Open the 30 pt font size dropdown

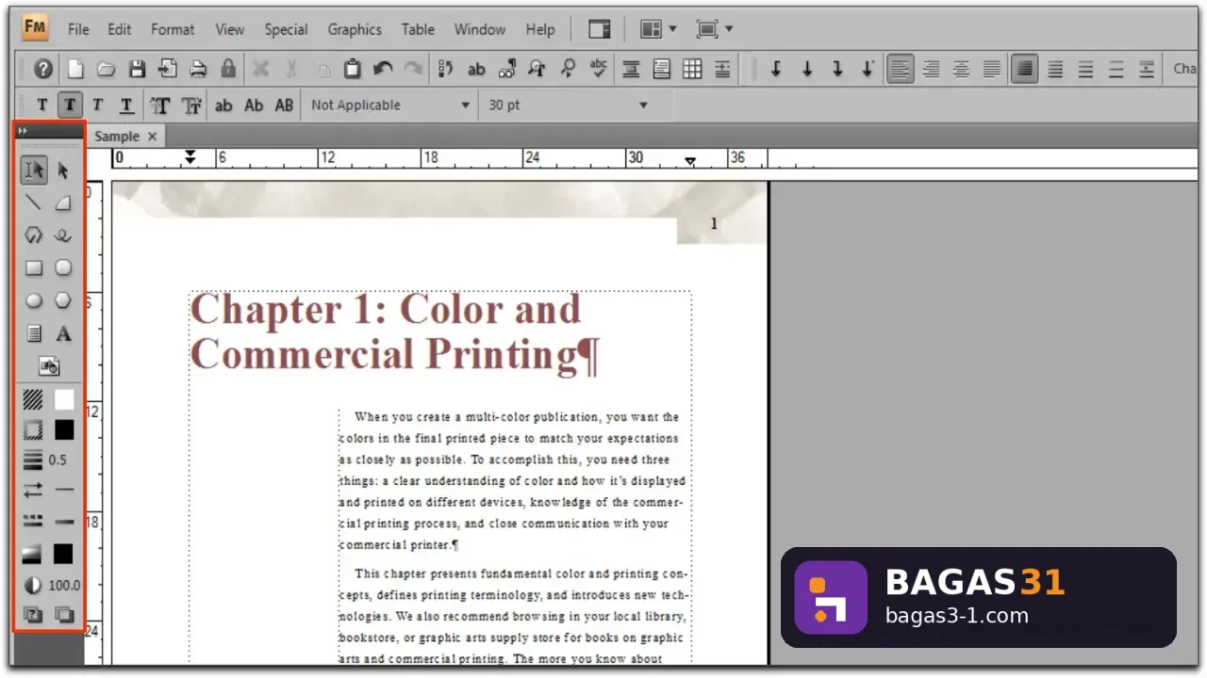[568, 105]
